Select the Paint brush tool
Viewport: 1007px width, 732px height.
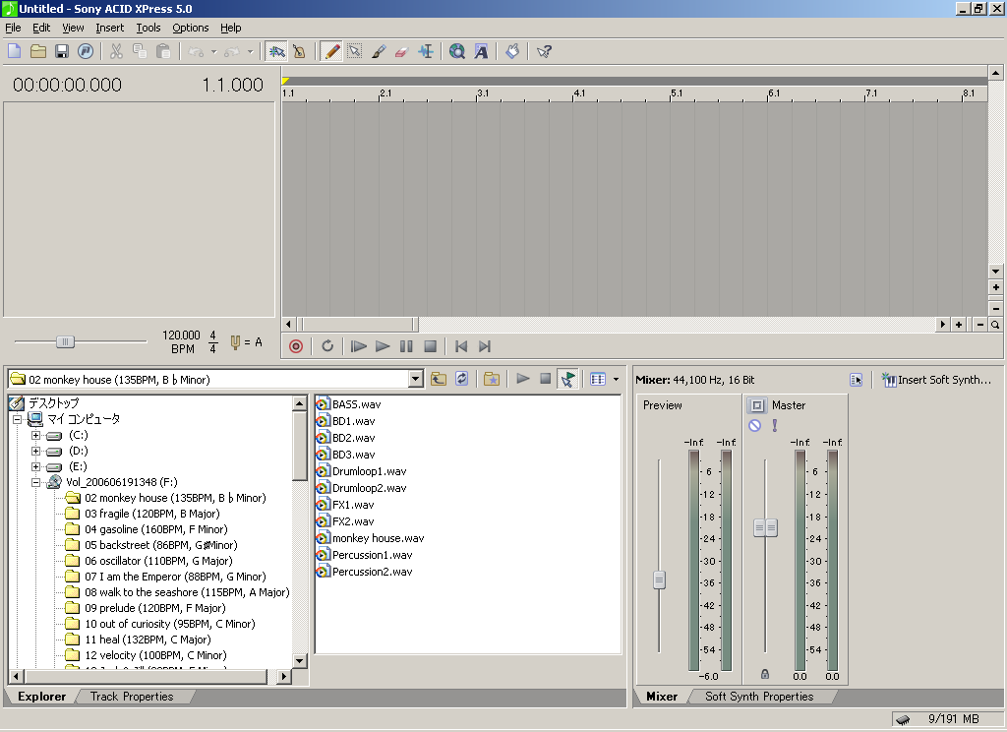379,51
